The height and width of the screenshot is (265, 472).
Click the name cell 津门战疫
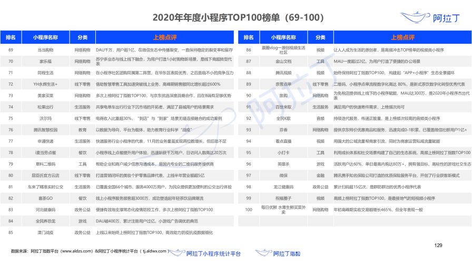coord(45,232)
